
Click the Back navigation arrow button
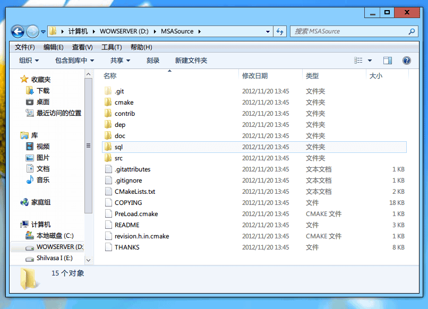18,31
